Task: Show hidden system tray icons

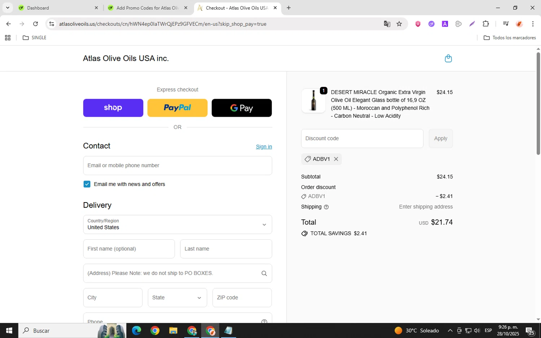Action: click(450, 330)
